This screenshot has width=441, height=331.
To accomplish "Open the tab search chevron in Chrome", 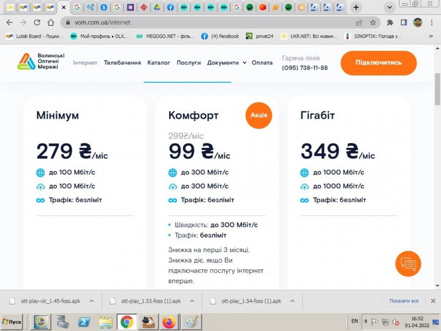I will pyautogui.click(x=390, y=8).
